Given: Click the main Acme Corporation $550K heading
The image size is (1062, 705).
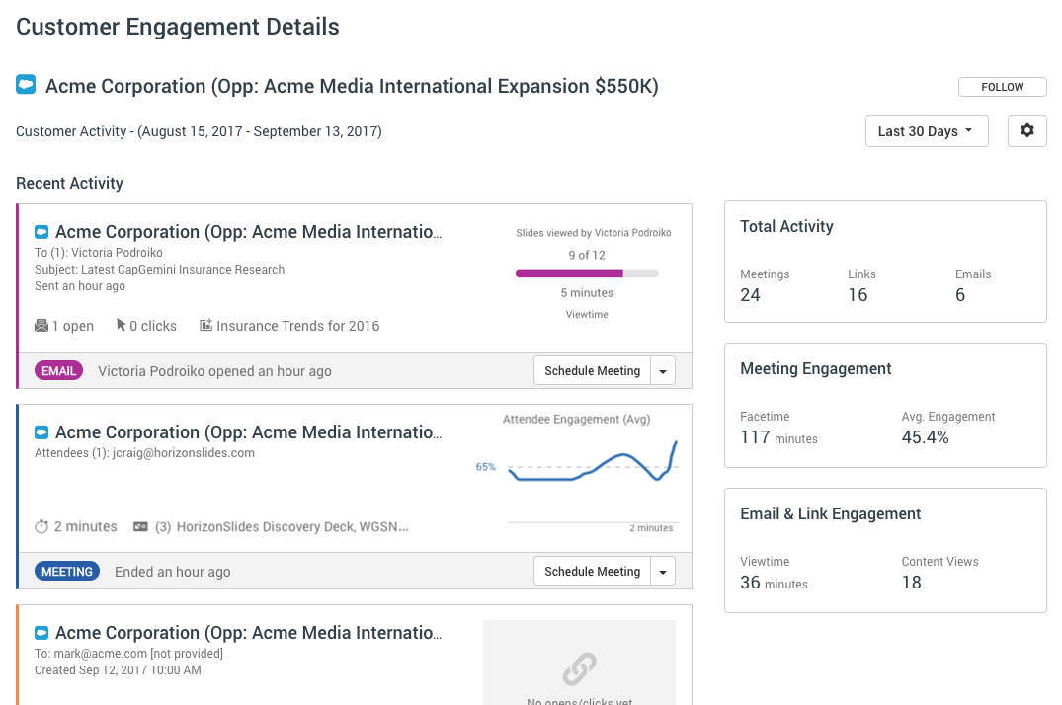Looking at the screenshot, I should pyautogui.click(x=353, y=86).
